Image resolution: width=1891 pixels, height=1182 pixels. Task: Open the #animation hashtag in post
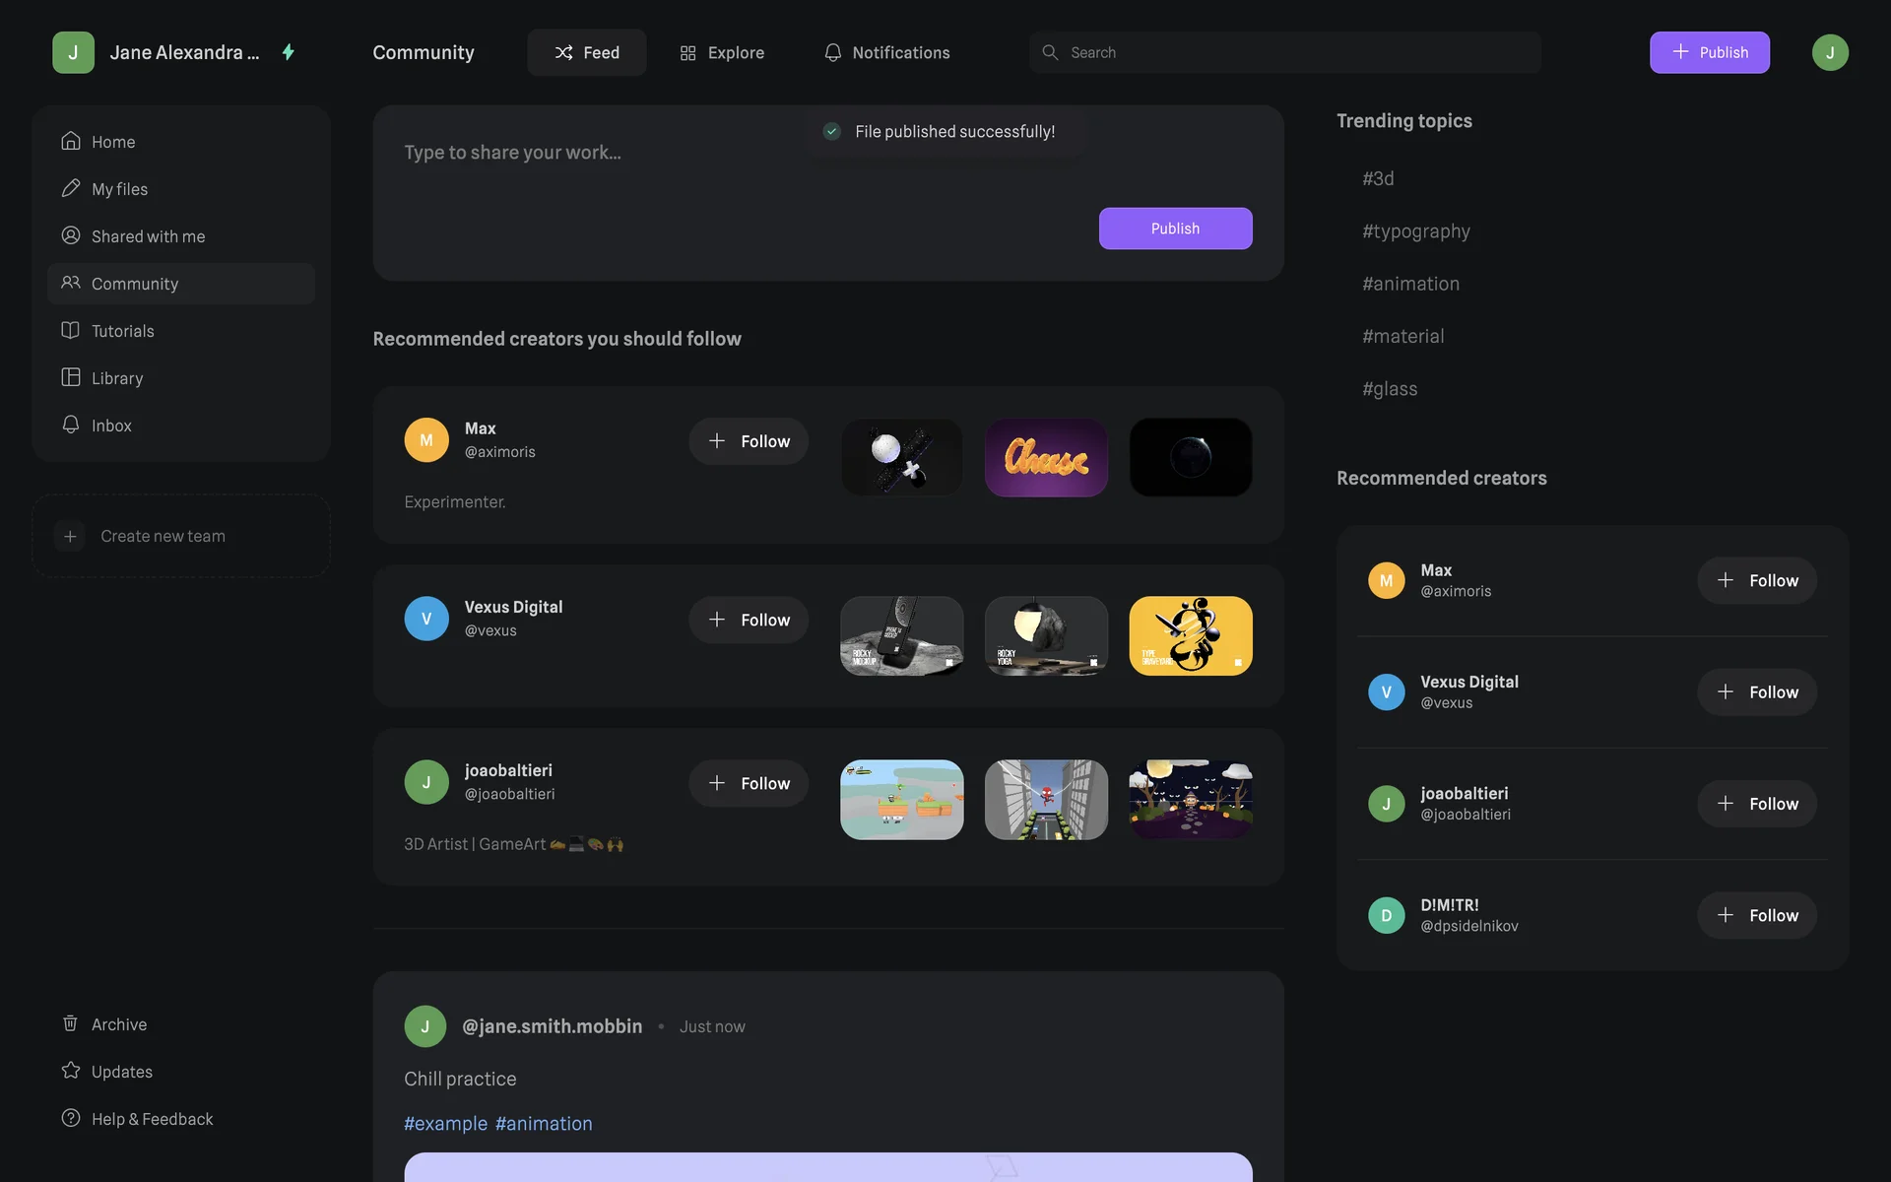click(x=544, y=1124)
